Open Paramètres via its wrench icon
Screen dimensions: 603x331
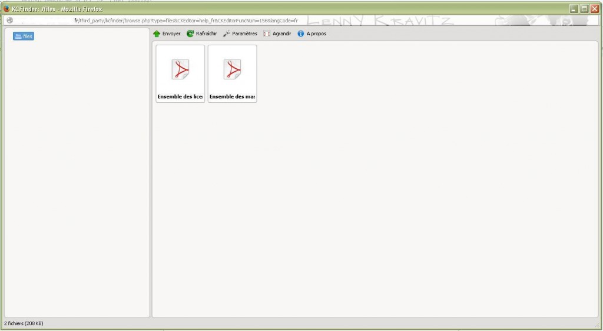coord(227,34)
